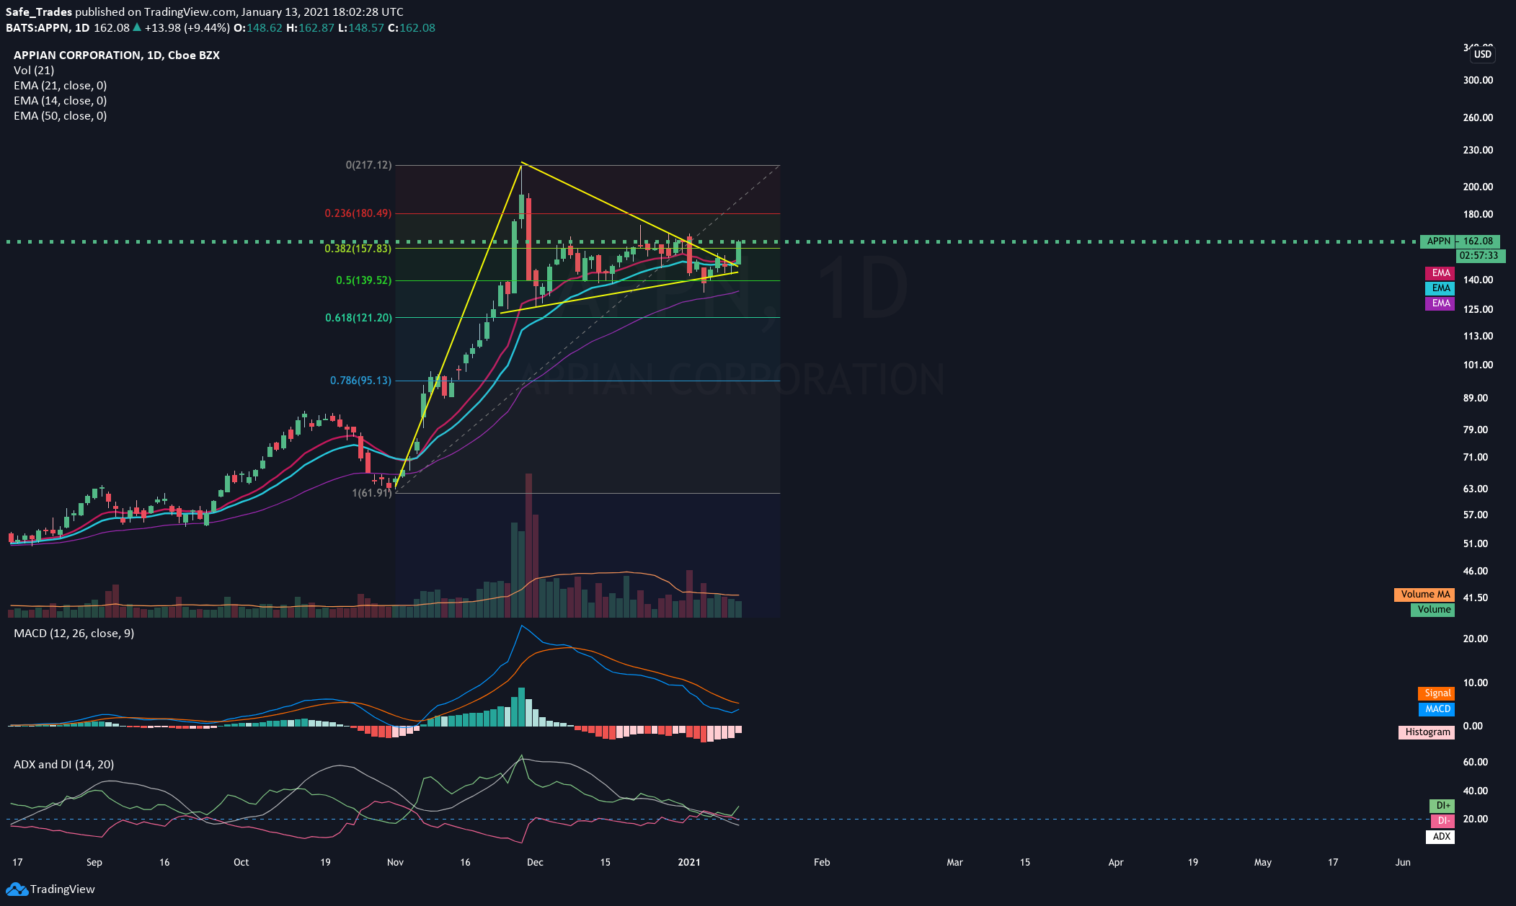Click the Dec time axis label

click(x=535, y=862)
